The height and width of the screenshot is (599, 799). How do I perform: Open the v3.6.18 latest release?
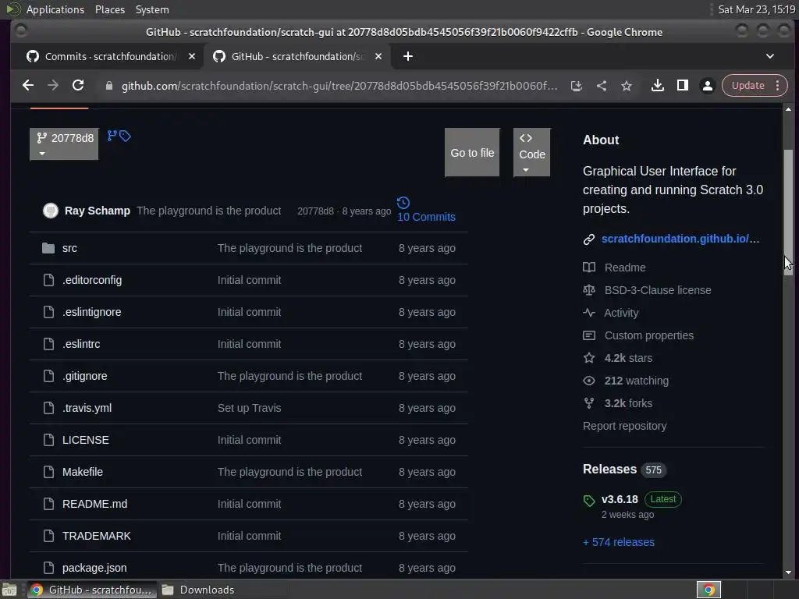pos(620,499)
